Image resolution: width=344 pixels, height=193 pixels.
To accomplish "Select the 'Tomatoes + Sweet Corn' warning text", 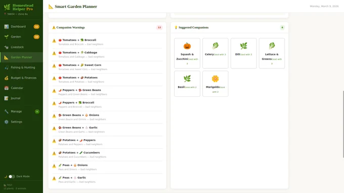I will point(80,65).
